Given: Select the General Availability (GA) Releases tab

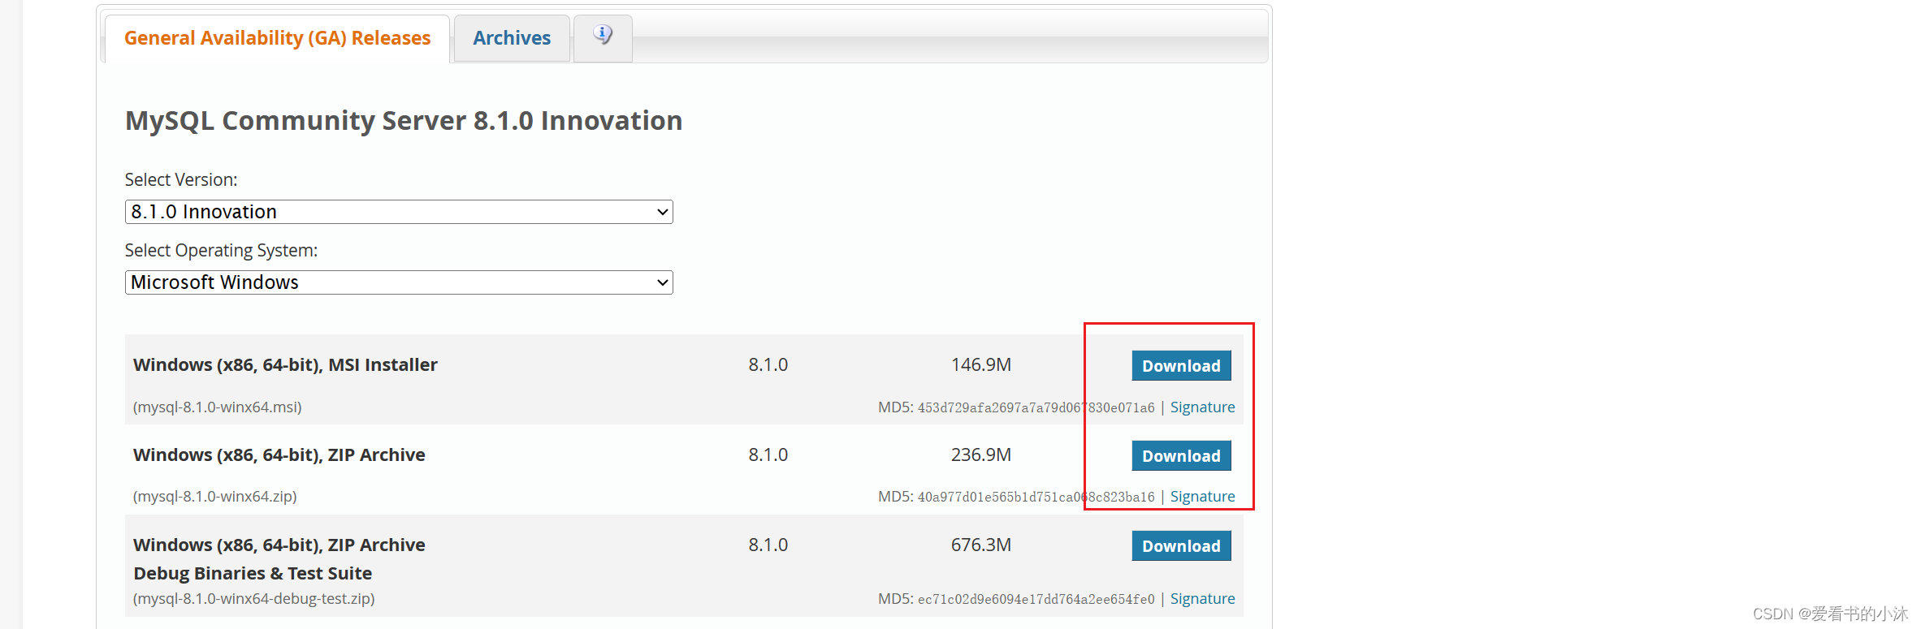Looking at the screenshot, I should click(x=277, y=38).
